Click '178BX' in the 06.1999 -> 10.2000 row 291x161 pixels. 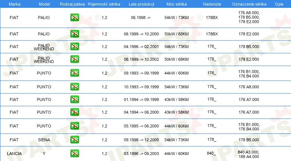(212, 34)
